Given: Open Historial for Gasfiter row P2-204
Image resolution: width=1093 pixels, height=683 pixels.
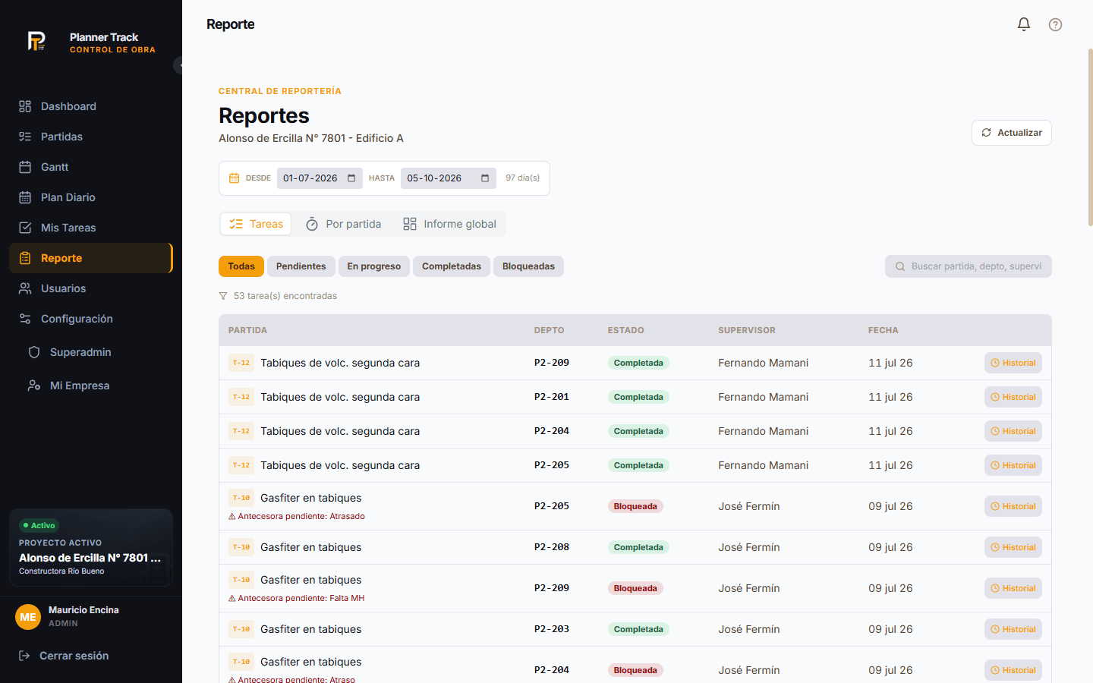Looking at the screenshot, I should pos(1013,670).
